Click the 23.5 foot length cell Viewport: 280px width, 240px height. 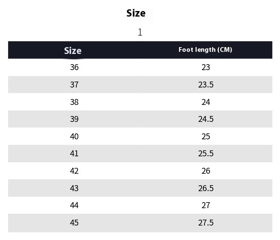206,85
